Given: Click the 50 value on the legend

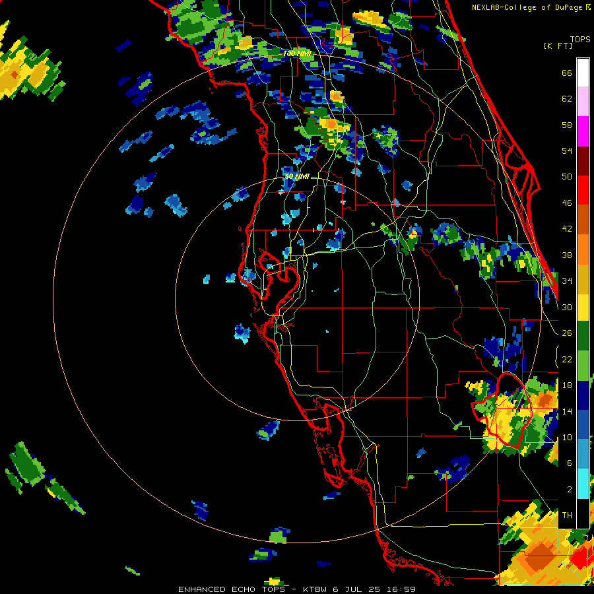Looking at the screenshot, I should (x=567, y=177).
